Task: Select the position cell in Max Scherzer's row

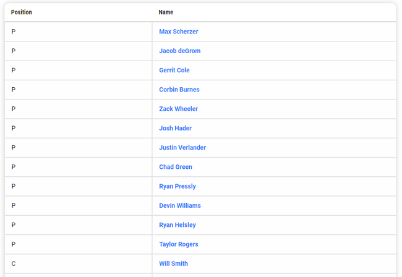Action: (14, 32)
